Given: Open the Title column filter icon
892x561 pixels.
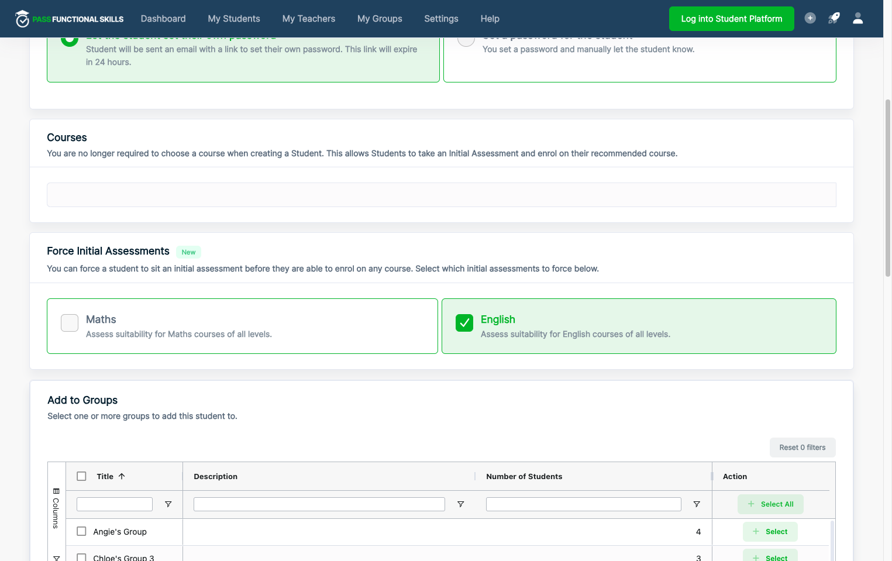Looking at the screenshot, I should [x=168, y=504].
